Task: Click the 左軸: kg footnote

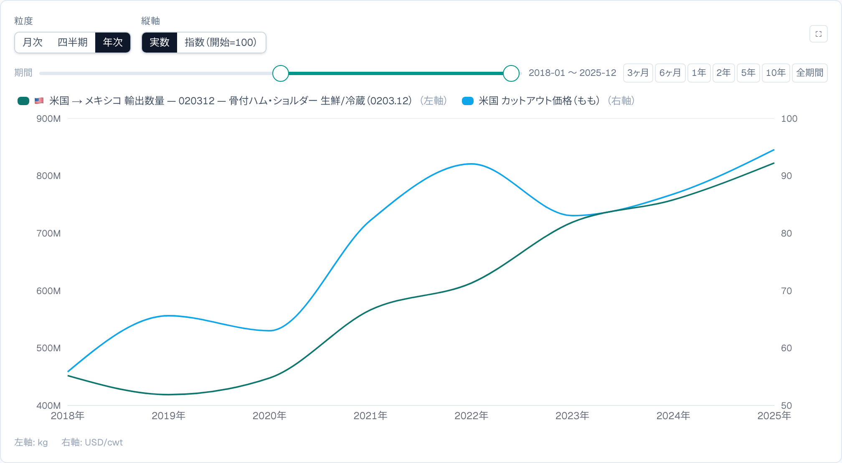Action: point(31,443)
